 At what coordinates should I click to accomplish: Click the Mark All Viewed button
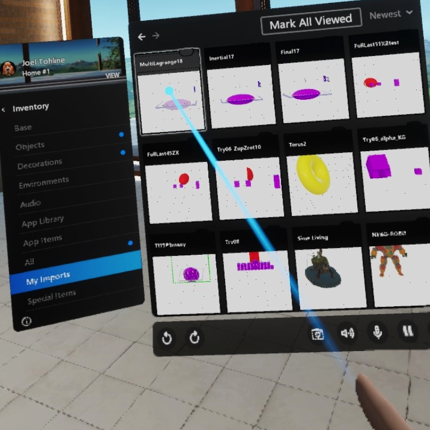(311, 23)
